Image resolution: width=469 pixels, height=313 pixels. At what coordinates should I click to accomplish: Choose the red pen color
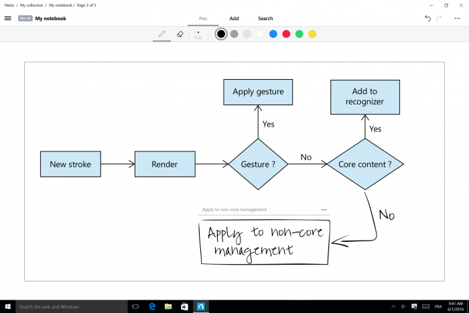[286, 34]
